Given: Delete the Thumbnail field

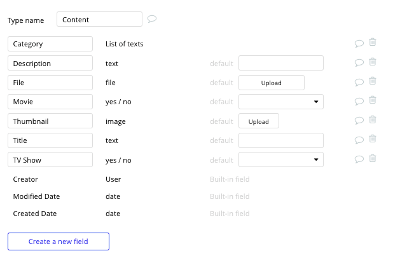Looking at the screenshot, I should pos(373,119).
